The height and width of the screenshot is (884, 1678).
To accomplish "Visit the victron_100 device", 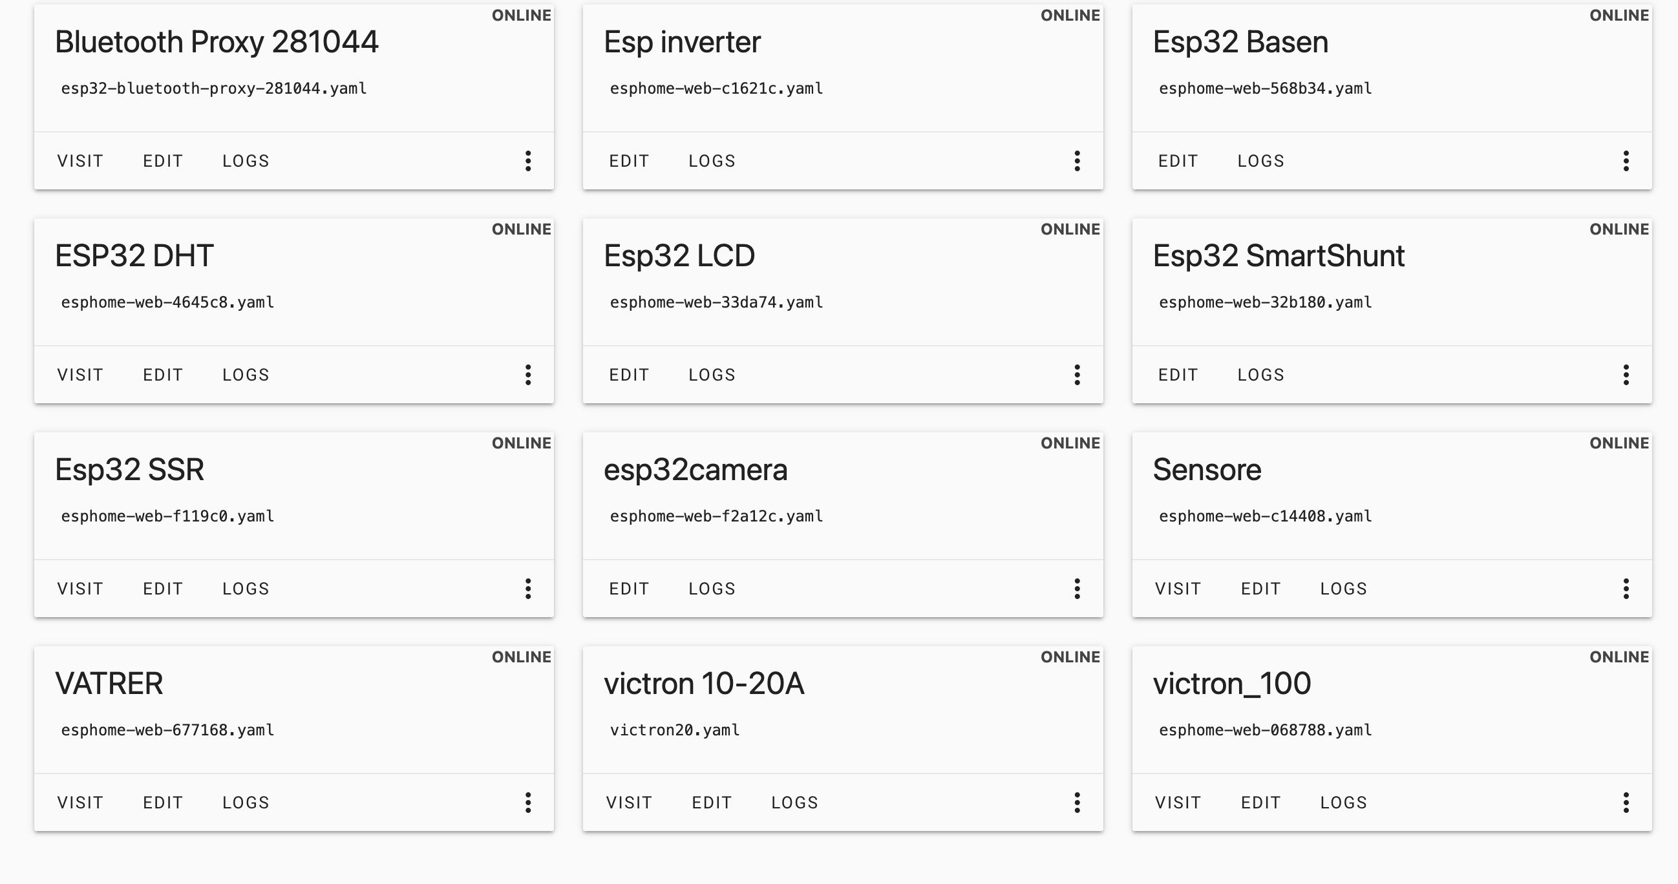I will coord(1178,802).
